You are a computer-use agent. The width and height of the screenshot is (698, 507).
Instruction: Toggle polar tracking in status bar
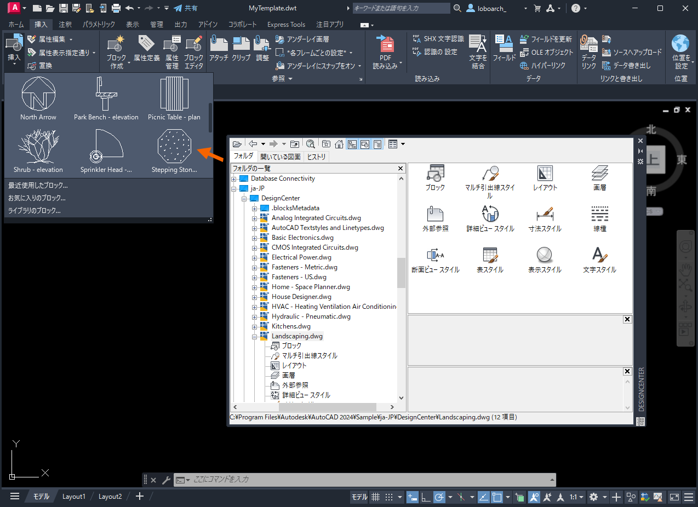[x=439, y=497]
